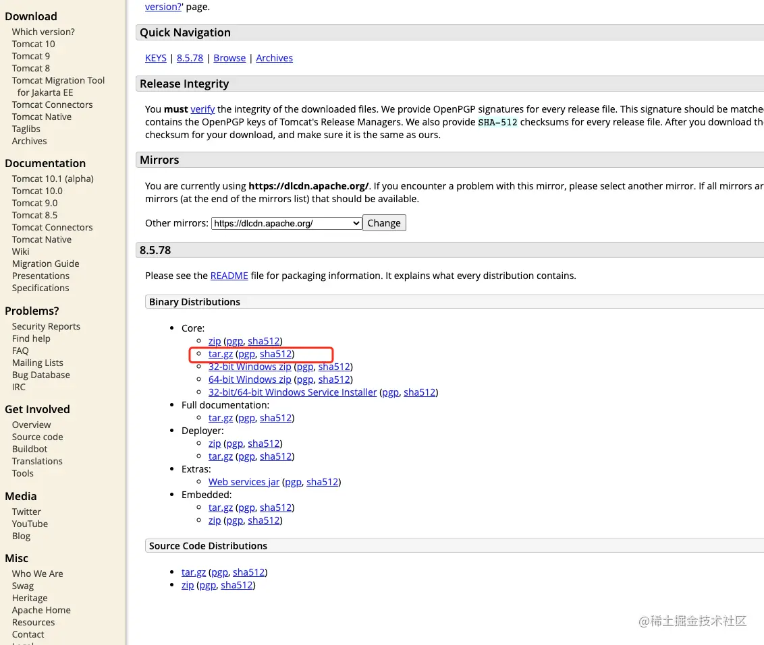
Task: Open Who We Are under Misc
Action: tap(38, 574)
